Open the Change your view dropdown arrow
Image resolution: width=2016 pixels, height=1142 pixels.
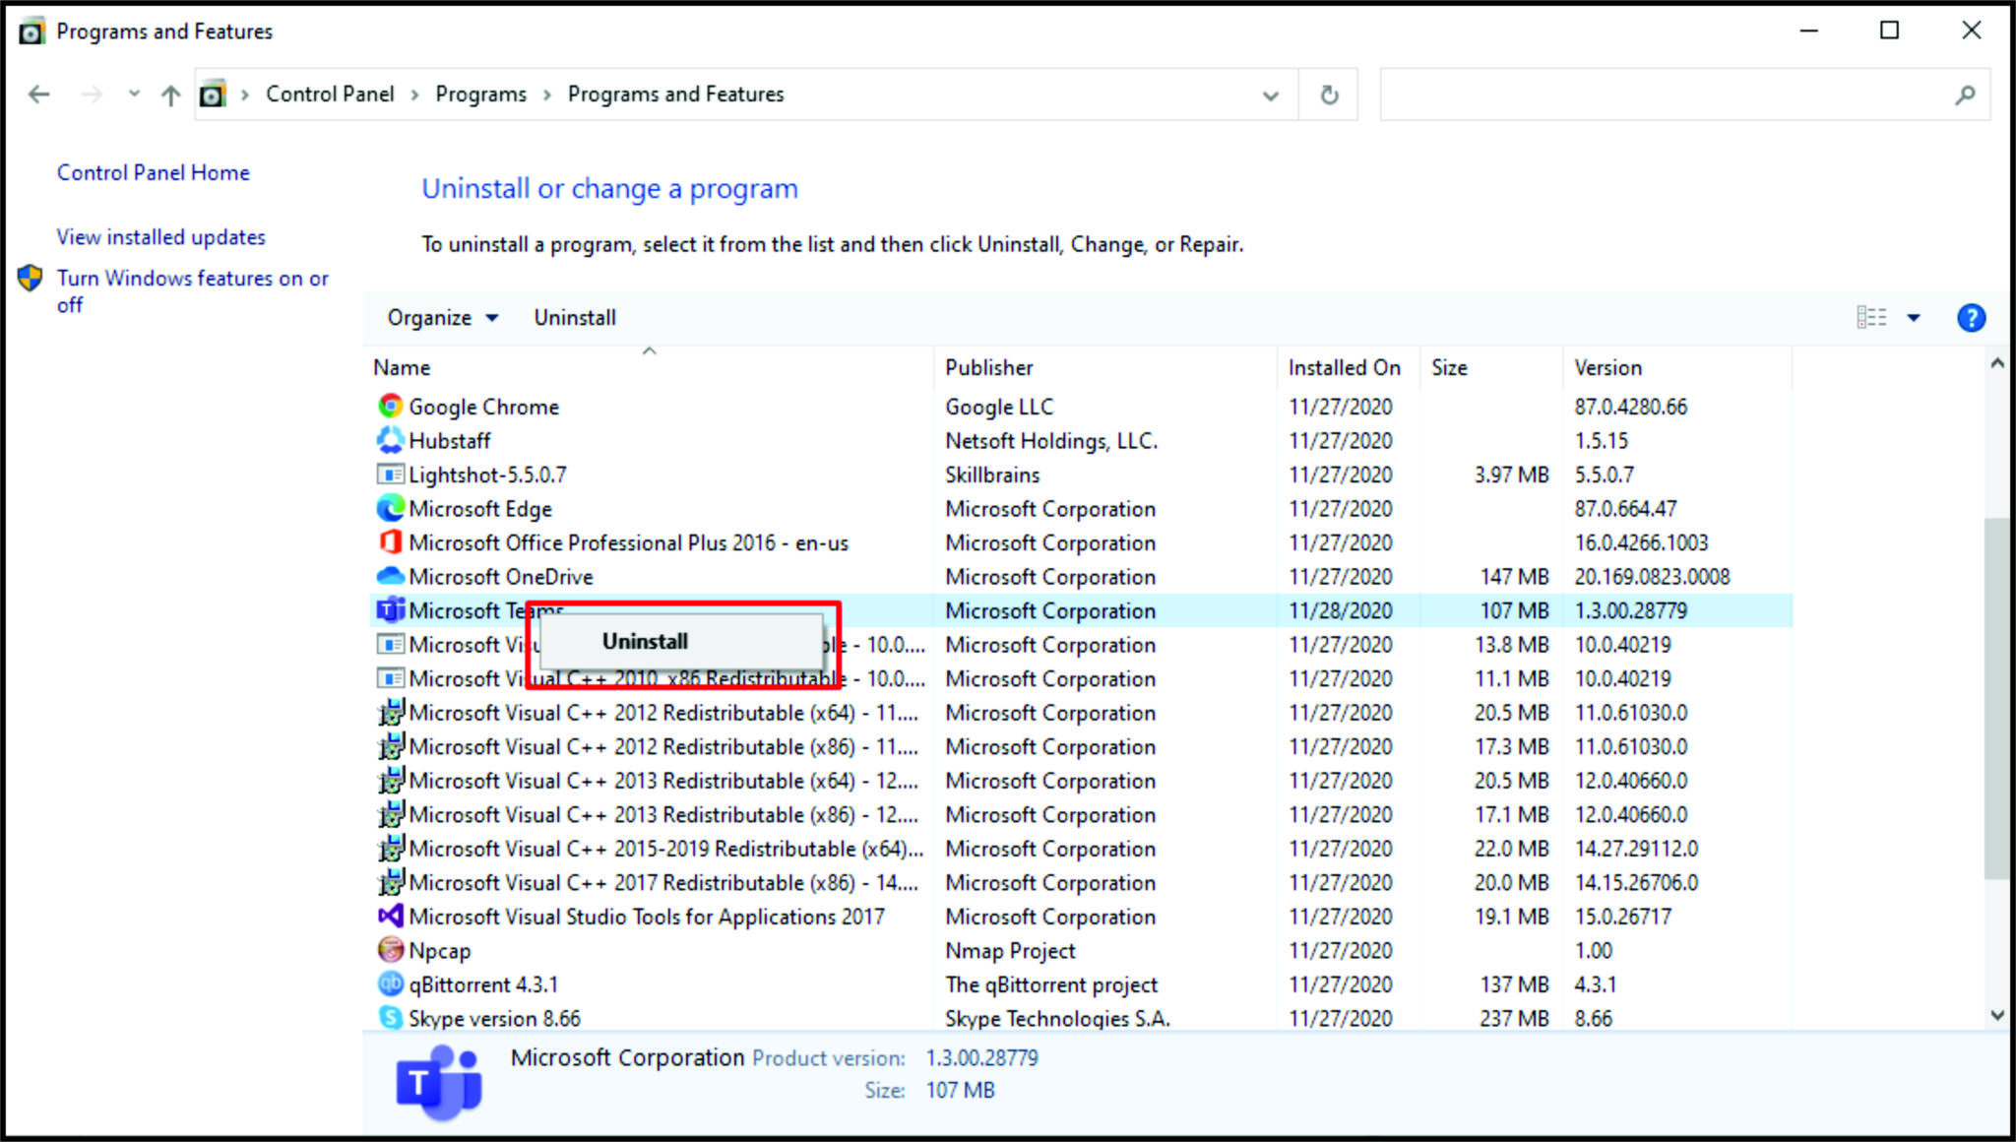pyautogui.click(x=1914, y=317)
